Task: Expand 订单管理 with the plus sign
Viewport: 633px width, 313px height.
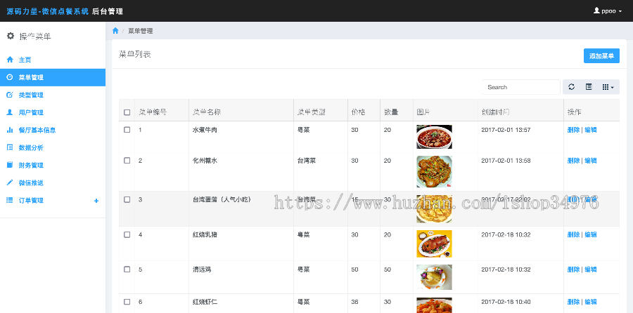Action: point(96,201)
